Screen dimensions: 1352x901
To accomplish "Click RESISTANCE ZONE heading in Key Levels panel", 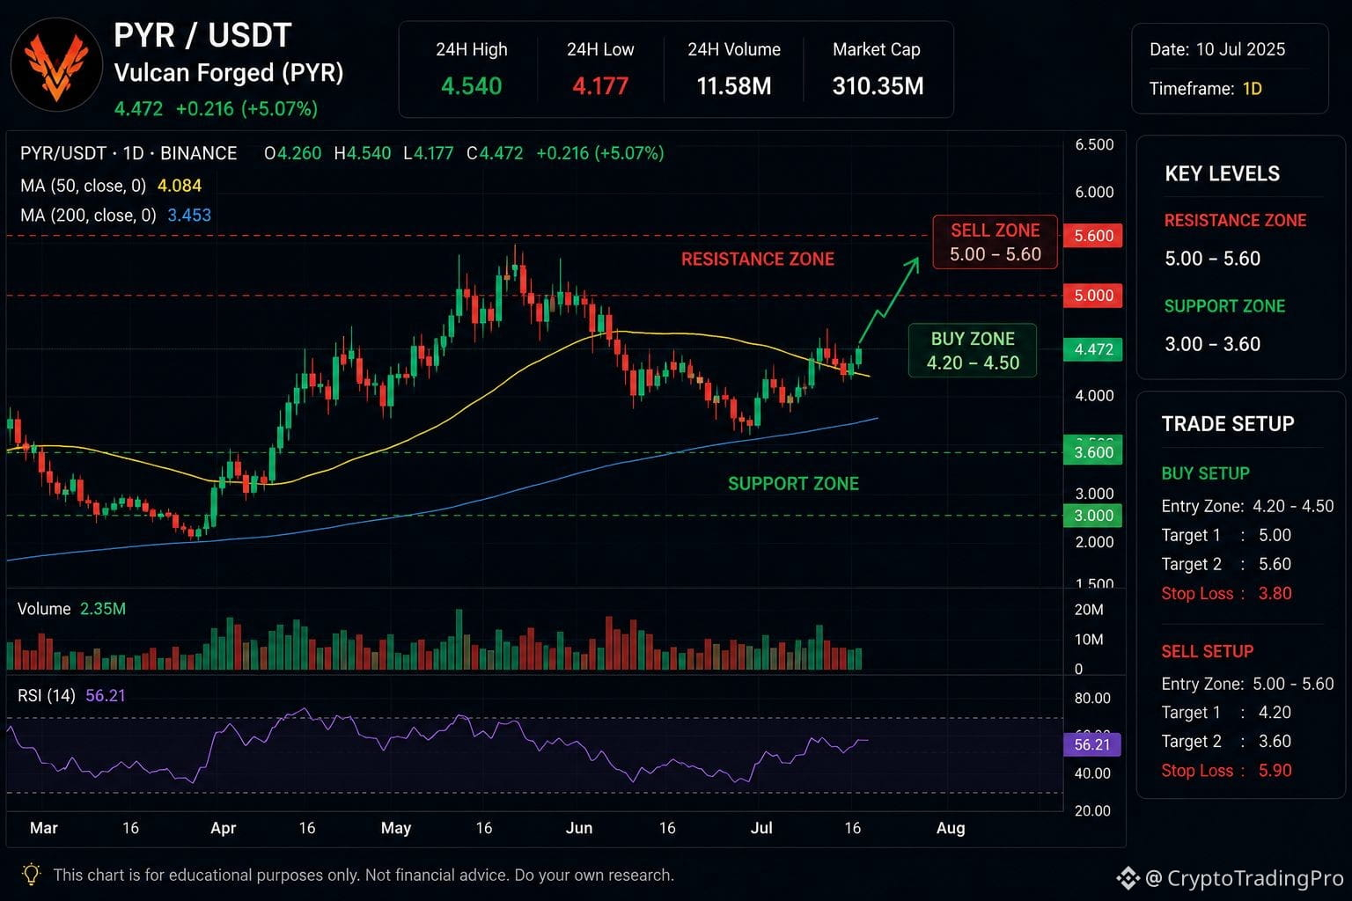I will (1235, 221).
